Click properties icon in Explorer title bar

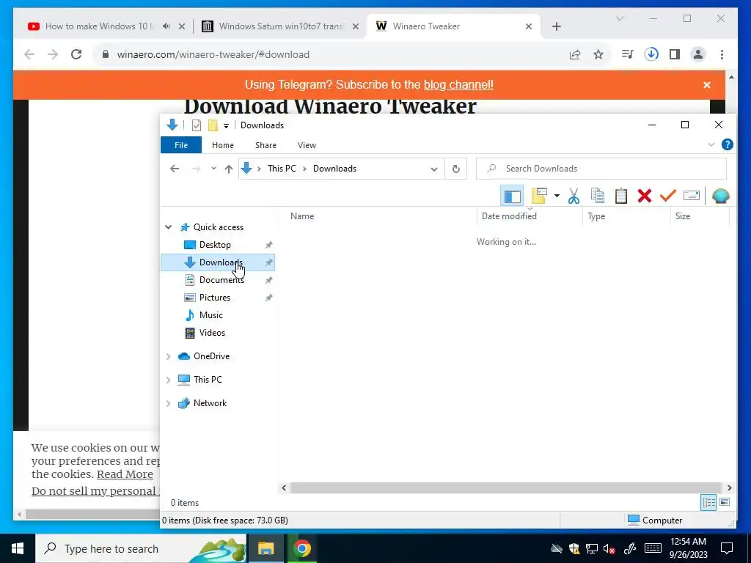[197, 125]
